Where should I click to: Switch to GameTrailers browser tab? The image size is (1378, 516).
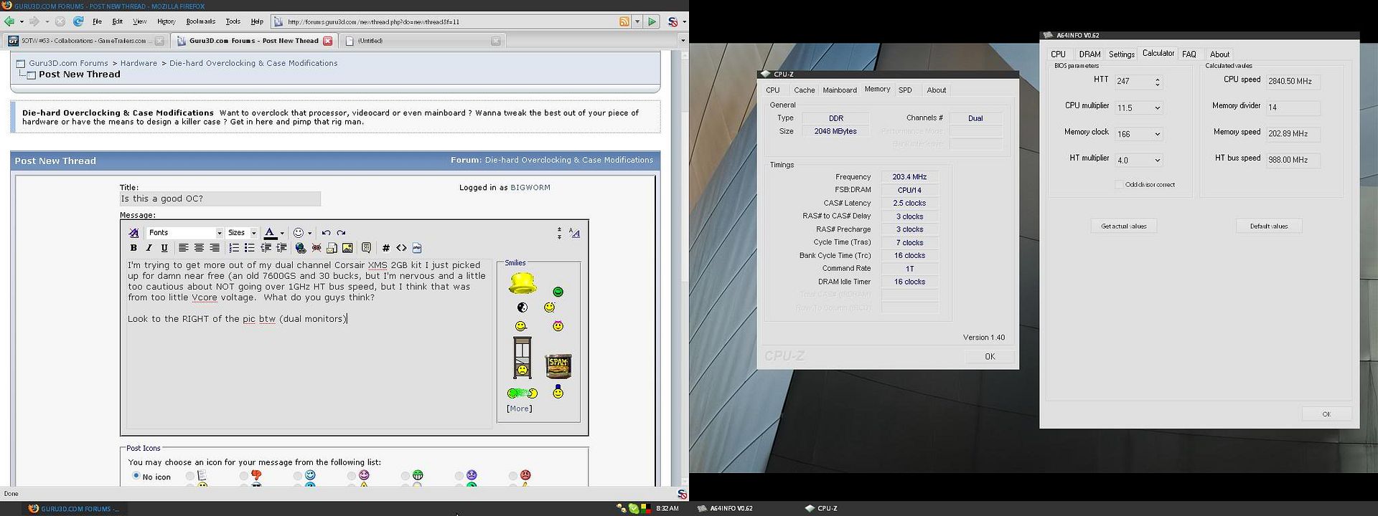pyautogui.click(x=86, y=41)
